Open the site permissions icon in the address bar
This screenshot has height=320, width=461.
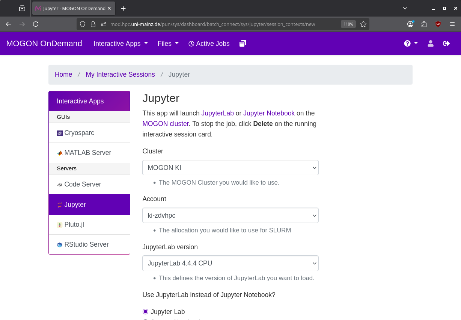[104, 24]
